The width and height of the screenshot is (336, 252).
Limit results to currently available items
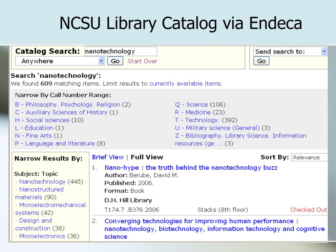[186, 84]
